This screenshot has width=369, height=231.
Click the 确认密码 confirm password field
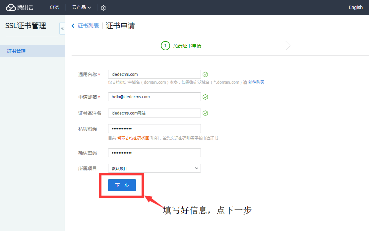click(x=154, y=153)
